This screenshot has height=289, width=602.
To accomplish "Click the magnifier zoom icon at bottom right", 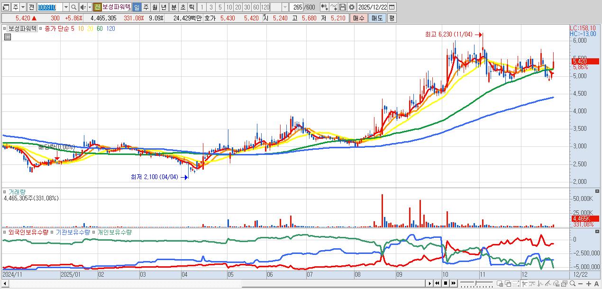I will point(573,283).
